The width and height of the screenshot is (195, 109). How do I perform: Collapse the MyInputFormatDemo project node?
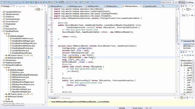2,65
